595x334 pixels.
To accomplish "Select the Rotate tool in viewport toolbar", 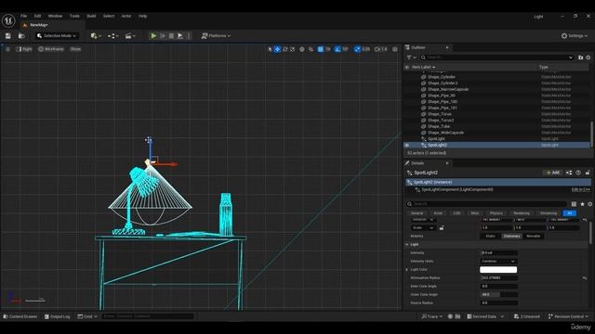I will (285, 49).
